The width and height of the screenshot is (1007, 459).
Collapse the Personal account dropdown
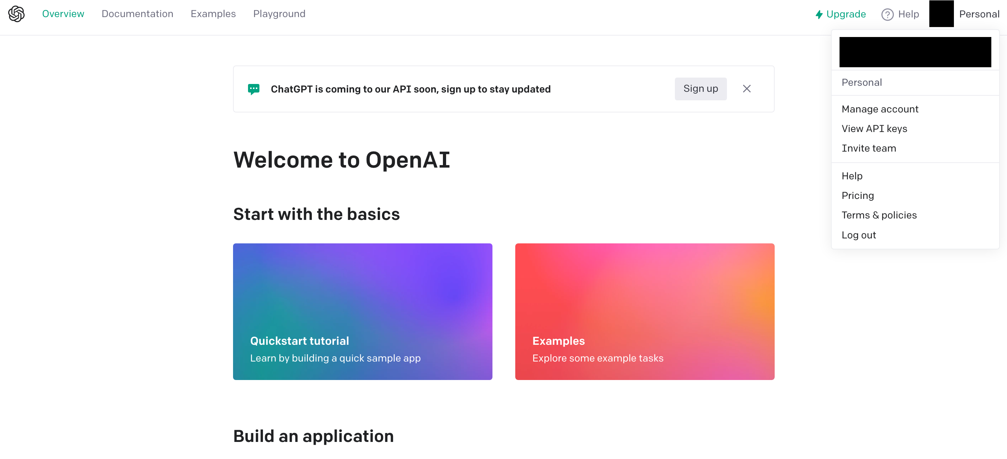tap(978, 14)
